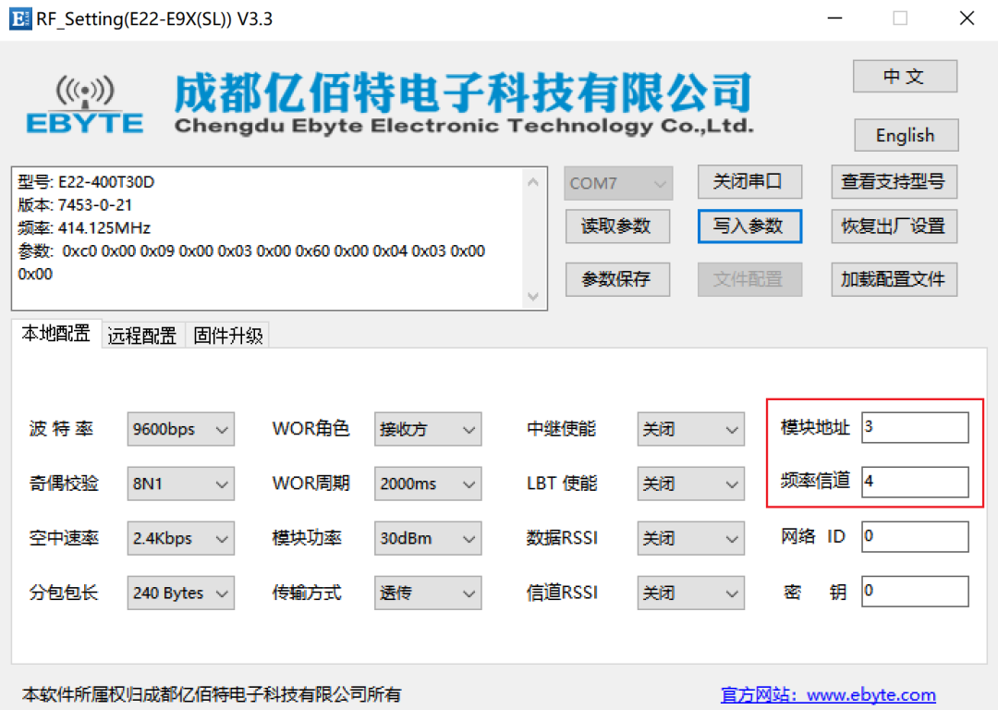The image size is (998, 710).
Task: Click the 密钥 input field
Action: [915, 592]
